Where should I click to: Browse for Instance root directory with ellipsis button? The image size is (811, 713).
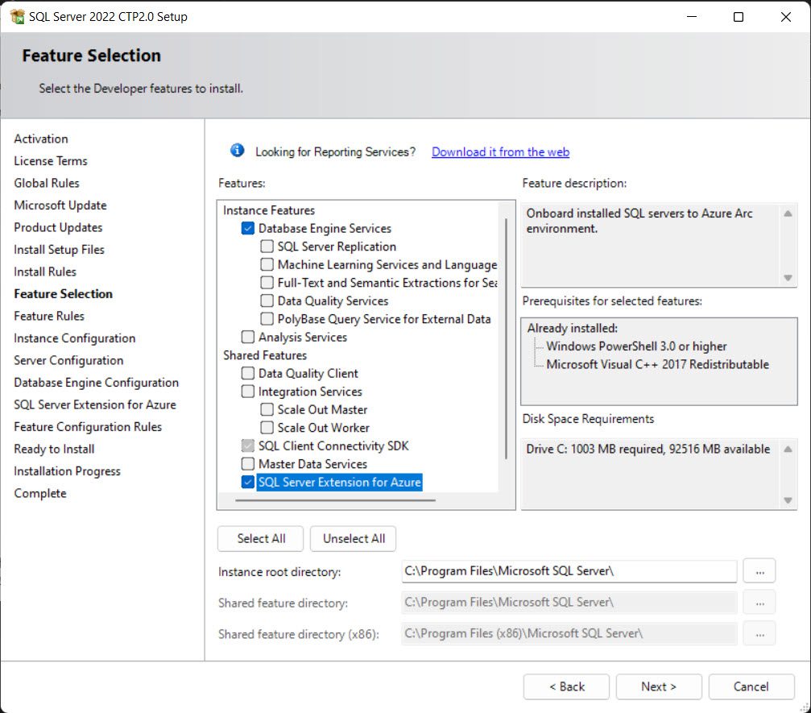(x=759, y=571)
